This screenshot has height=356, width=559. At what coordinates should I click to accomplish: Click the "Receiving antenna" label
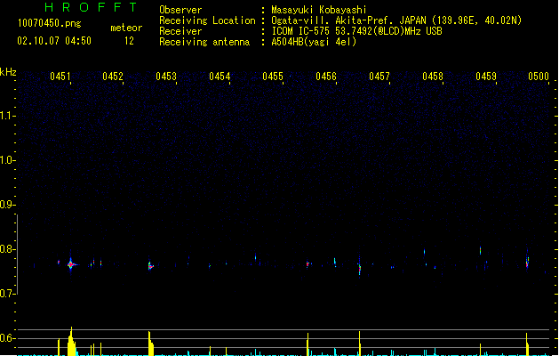(x=204, y=42)
